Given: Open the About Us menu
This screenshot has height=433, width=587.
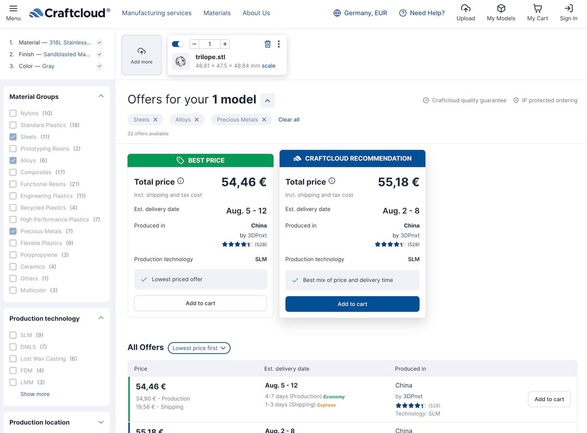Looking at the screenshot, I should [256, 13].
